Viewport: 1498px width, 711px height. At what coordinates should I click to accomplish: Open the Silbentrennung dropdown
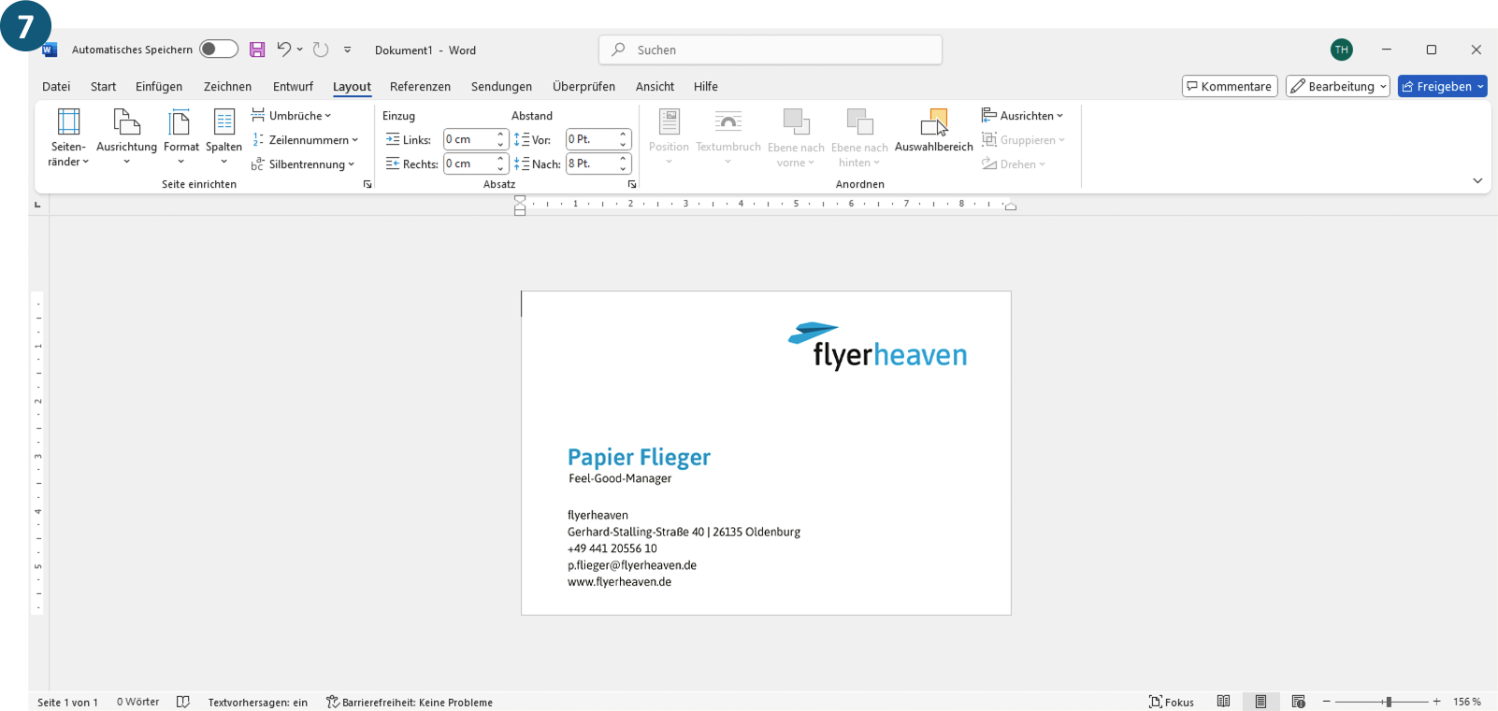pyautogui.click(x=303, y=164)
